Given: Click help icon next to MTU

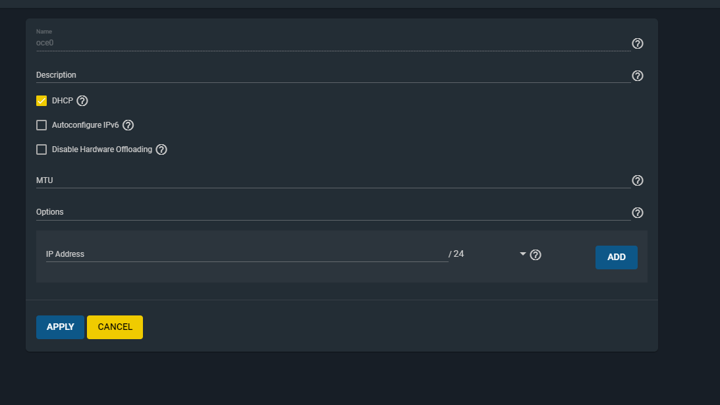Looking at the screenshot, I should pyautogui.click(x=637, y=180).
